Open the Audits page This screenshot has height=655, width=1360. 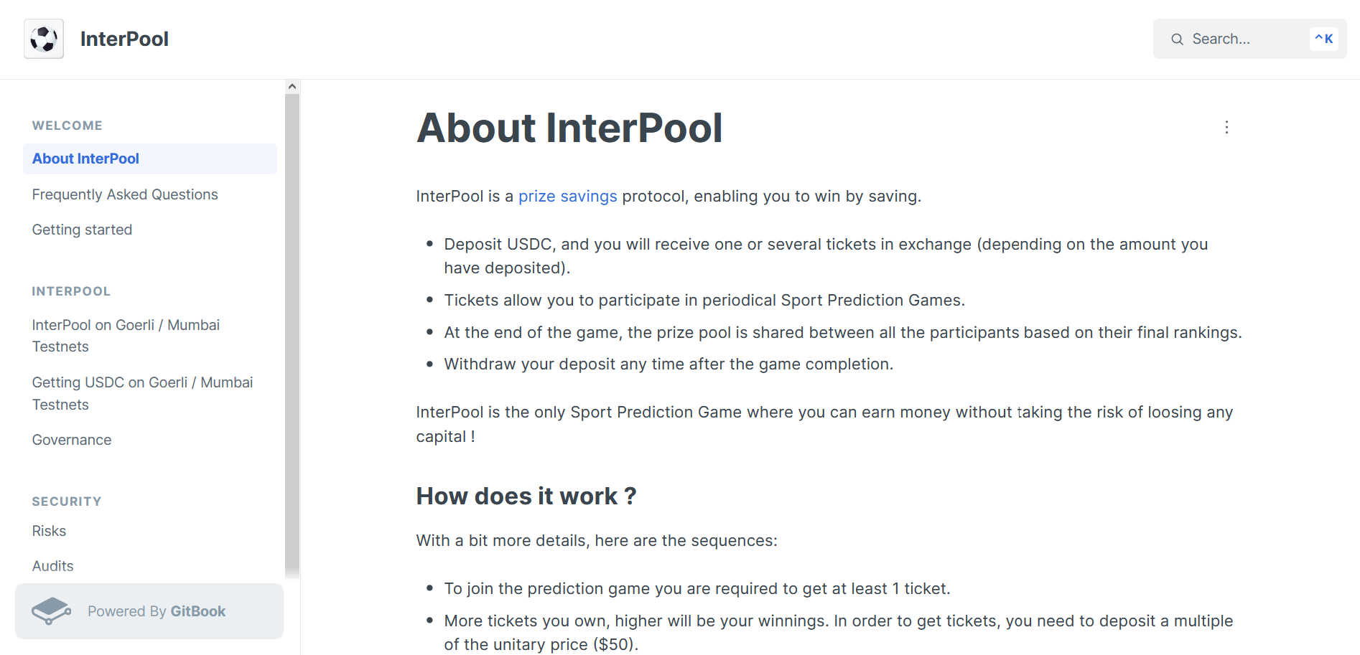(52, 566)
